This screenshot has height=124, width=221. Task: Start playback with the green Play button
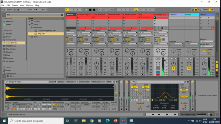(86, 10)
